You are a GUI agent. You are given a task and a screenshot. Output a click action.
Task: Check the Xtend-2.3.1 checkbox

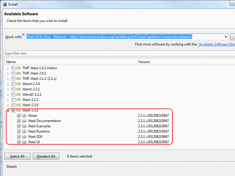click(x=13, y=89)
